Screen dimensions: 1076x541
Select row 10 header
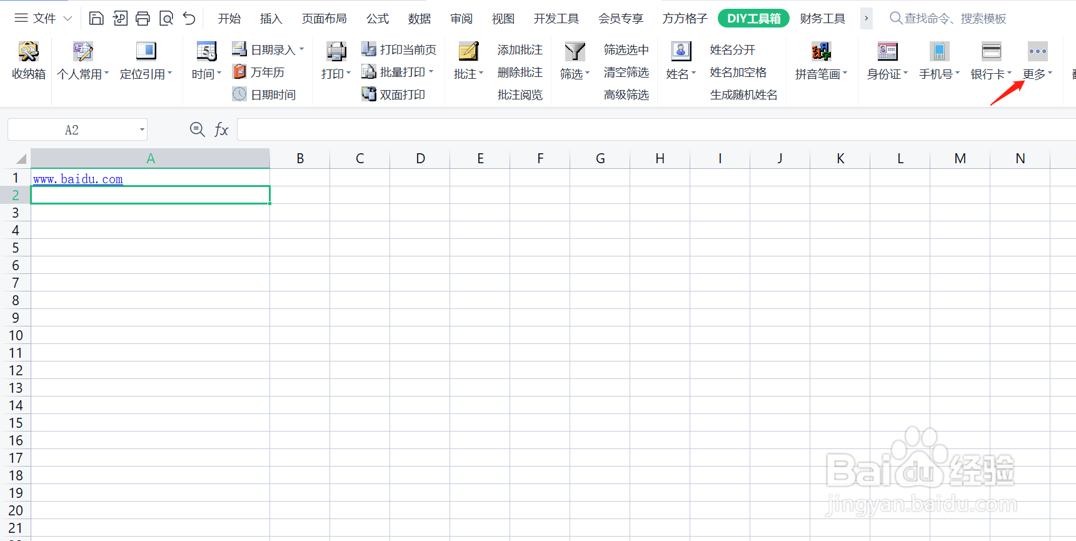click(x=16, y=335)
